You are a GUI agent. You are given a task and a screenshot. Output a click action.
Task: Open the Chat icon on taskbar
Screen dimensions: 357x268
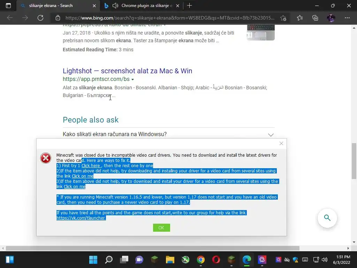click(x=139, y=260)
